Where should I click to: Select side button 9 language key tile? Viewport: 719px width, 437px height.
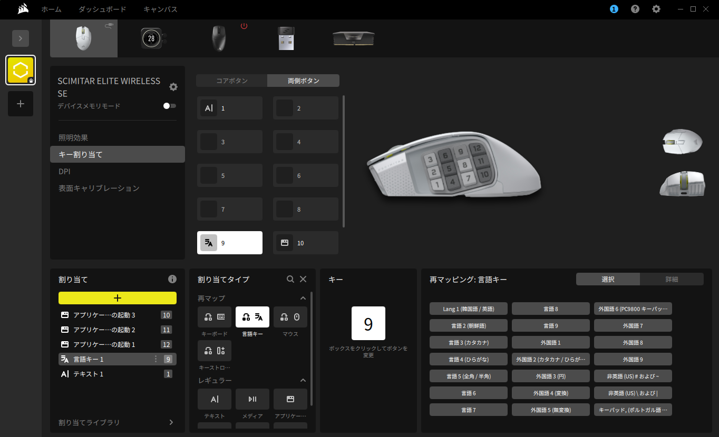pos(230,243)
